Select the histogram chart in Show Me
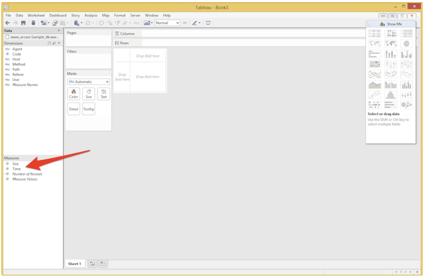 click(x=391, y=95)
